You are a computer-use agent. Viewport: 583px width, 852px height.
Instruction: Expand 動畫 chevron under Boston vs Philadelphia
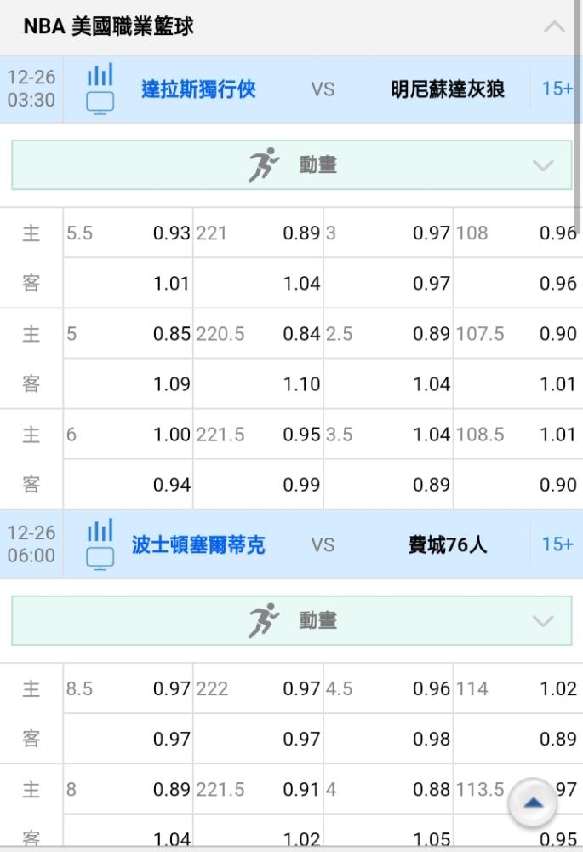click(543, 620)
